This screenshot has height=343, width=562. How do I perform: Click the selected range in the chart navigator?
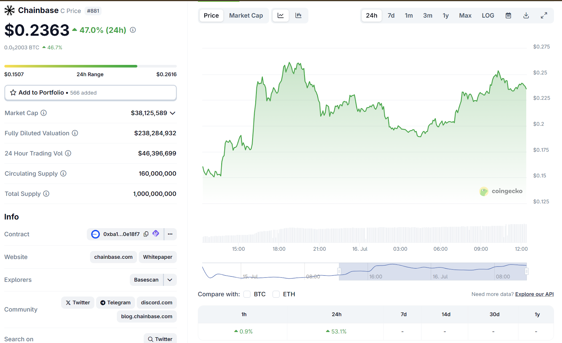[433, 271]
